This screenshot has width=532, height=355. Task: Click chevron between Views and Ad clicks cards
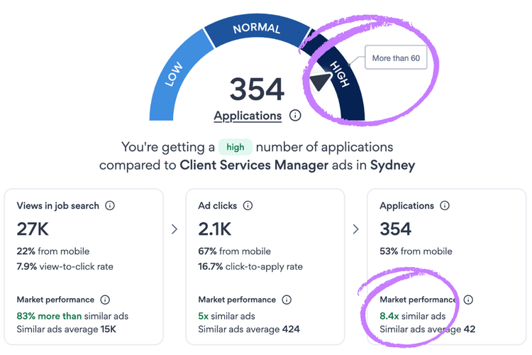175,229
